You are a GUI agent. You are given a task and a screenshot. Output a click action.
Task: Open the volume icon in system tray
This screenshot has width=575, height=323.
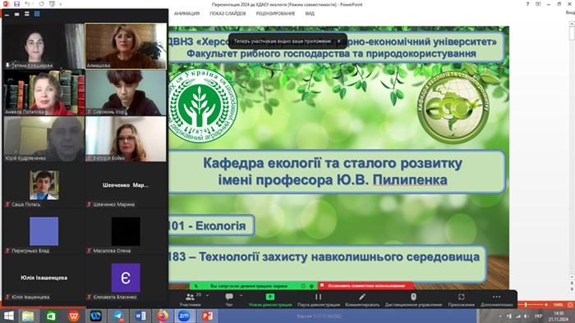[527, 316]
